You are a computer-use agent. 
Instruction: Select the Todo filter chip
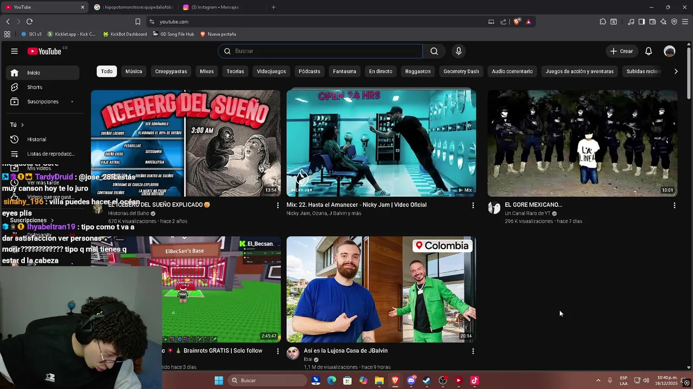107,71
